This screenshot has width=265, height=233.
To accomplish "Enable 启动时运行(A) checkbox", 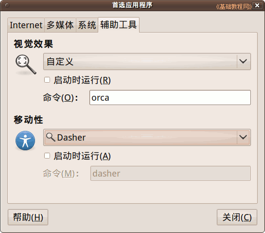I will (47, 156).
